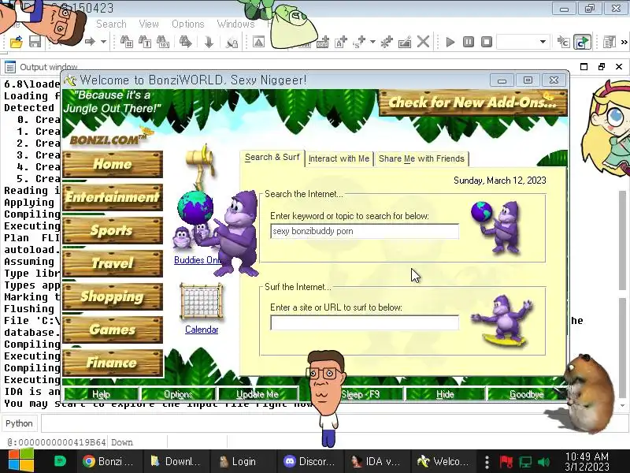The height and width of the screenshot is (473, 630).
Task: Switch to the Share Me with Friends tab
Action: [421, 159]
